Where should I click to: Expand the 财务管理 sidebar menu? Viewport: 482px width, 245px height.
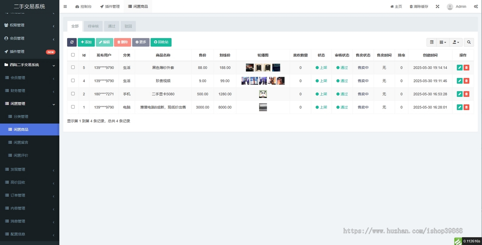click(x=29, y=91)
